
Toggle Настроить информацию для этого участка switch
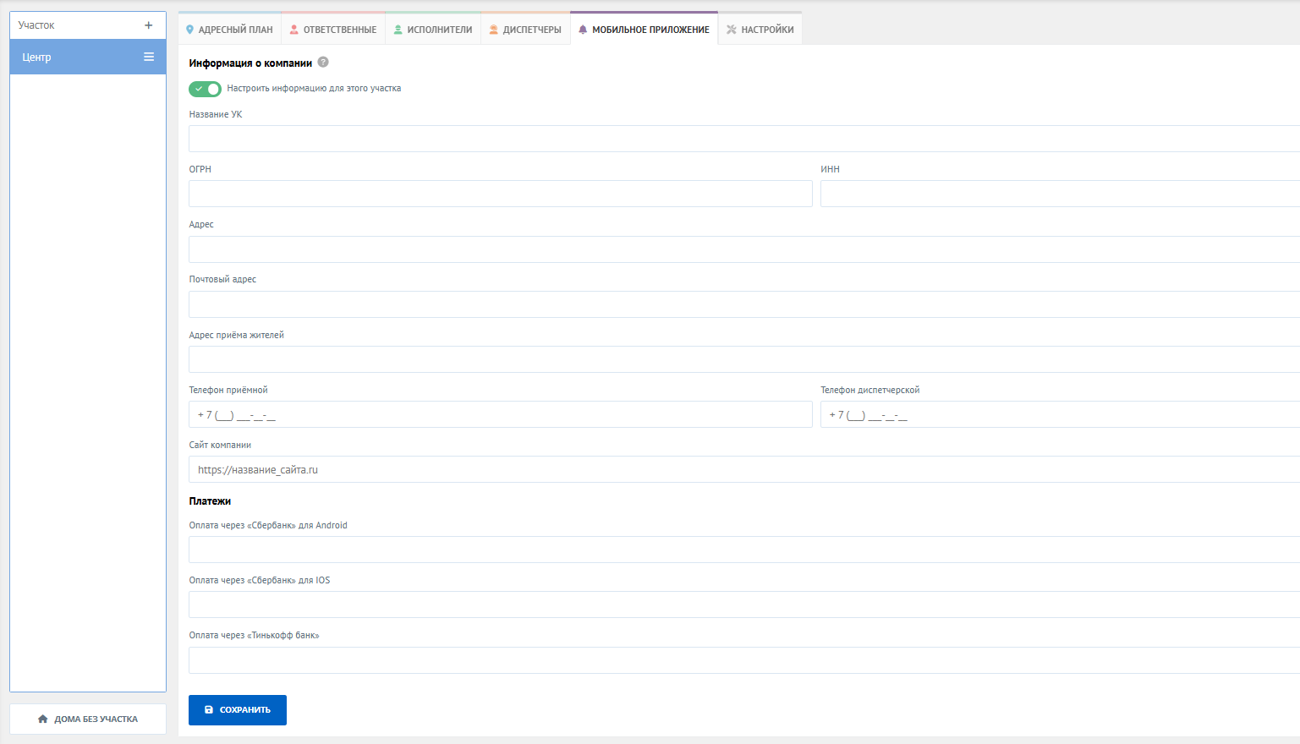pos(205,89)
